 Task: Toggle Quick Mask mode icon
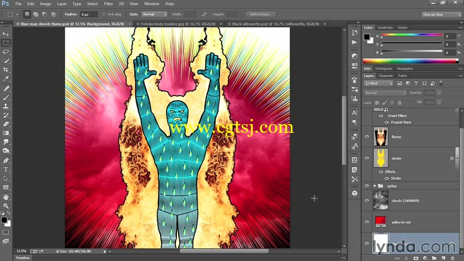pyautogui.click(x=6, y=233)
